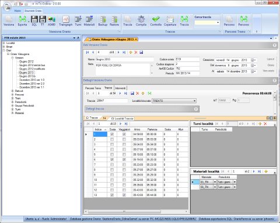Go to first record in Dati Versione navigator
This screenshot has height=223, width=280.
point(87,52)
